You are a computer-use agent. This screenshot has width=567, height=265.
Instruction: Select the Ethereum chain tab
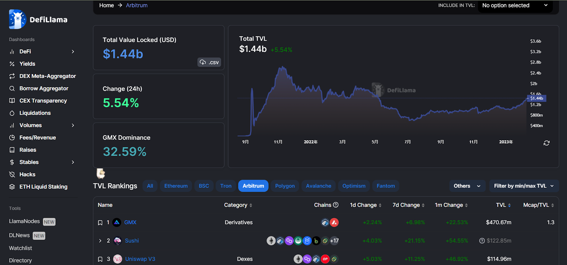click(176, 186)
